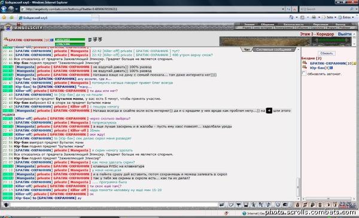Image resolution: width=359 pixels, height=218 pixels.
Task: Open the Знания top menu
Action: (x=250, y=24)
